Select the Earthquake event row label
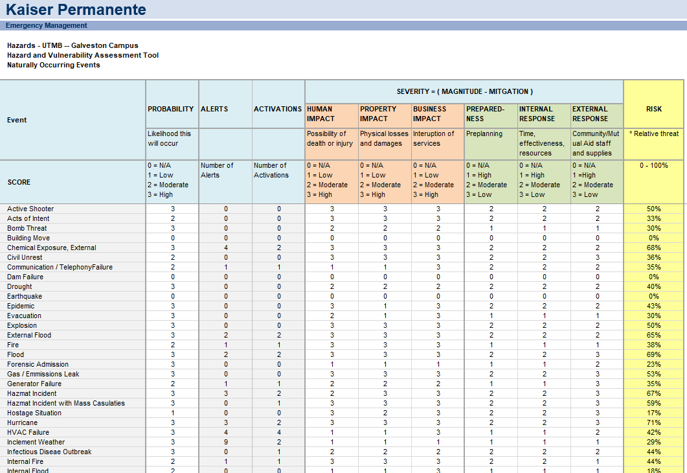Image resolution: width=687 pixels, height=473 pixels. click(25, 296)
